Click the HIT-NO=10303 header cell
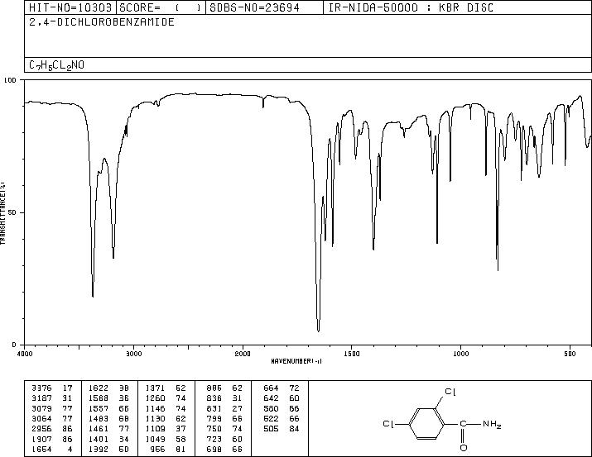Image resolution: width=592 pixels, height=457 pixels. coord(70,7)
